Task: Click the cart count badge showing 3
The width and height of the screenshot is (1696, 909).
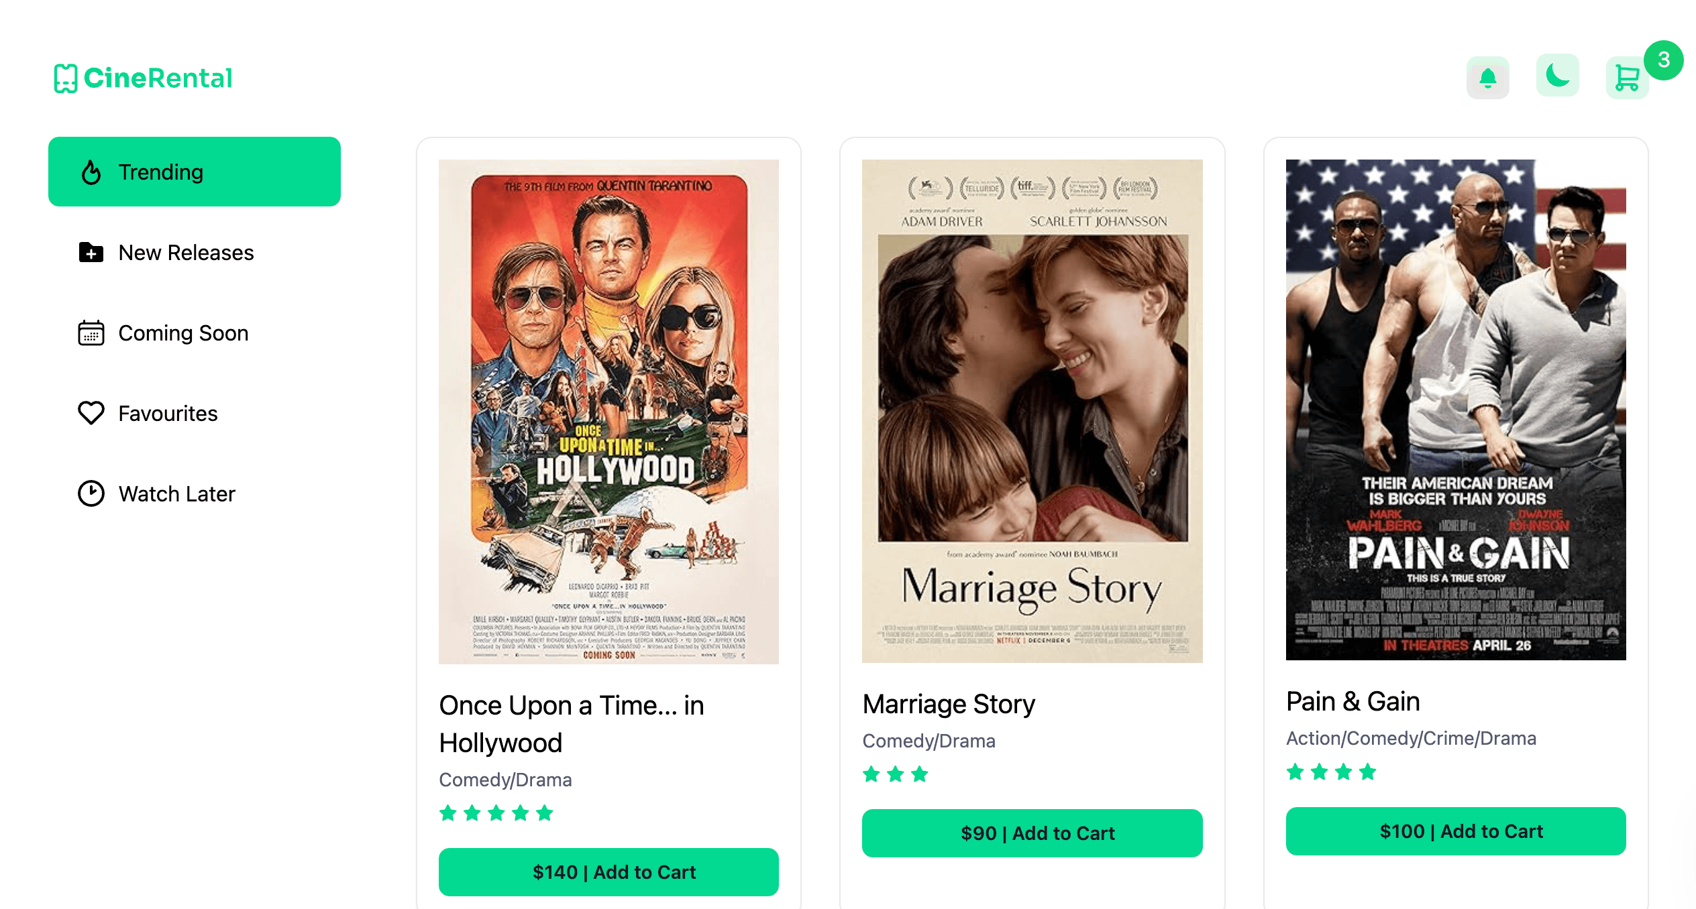Action: pyautogui.click(x=1663, y=60)
